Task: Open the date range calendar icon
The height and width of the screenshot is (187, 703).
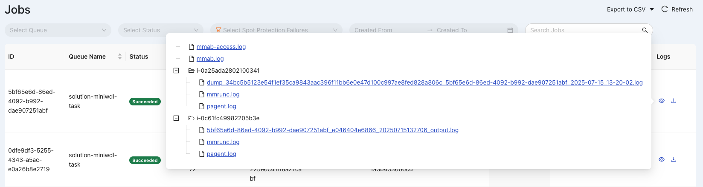Action: [510, 30]
